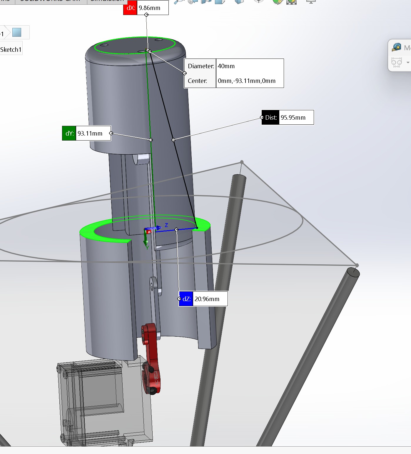Open the arc/circle measurements dropdown arrow
The image size is (411, 454).
408,62
